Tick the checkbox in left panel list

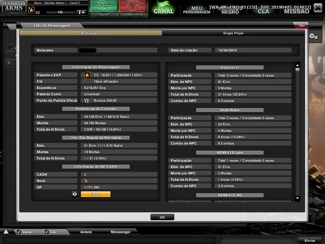coord(11,48)
